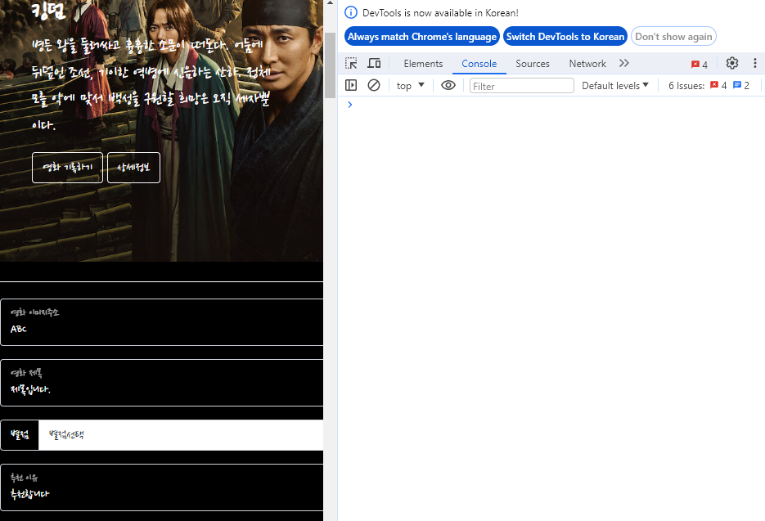Open DevTools settings gear
765x521 pixels.
click(x=731, y=64)
